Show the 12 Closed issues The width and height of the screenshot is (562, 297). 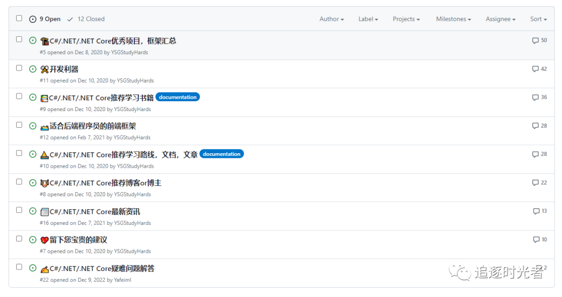point(86,19)
